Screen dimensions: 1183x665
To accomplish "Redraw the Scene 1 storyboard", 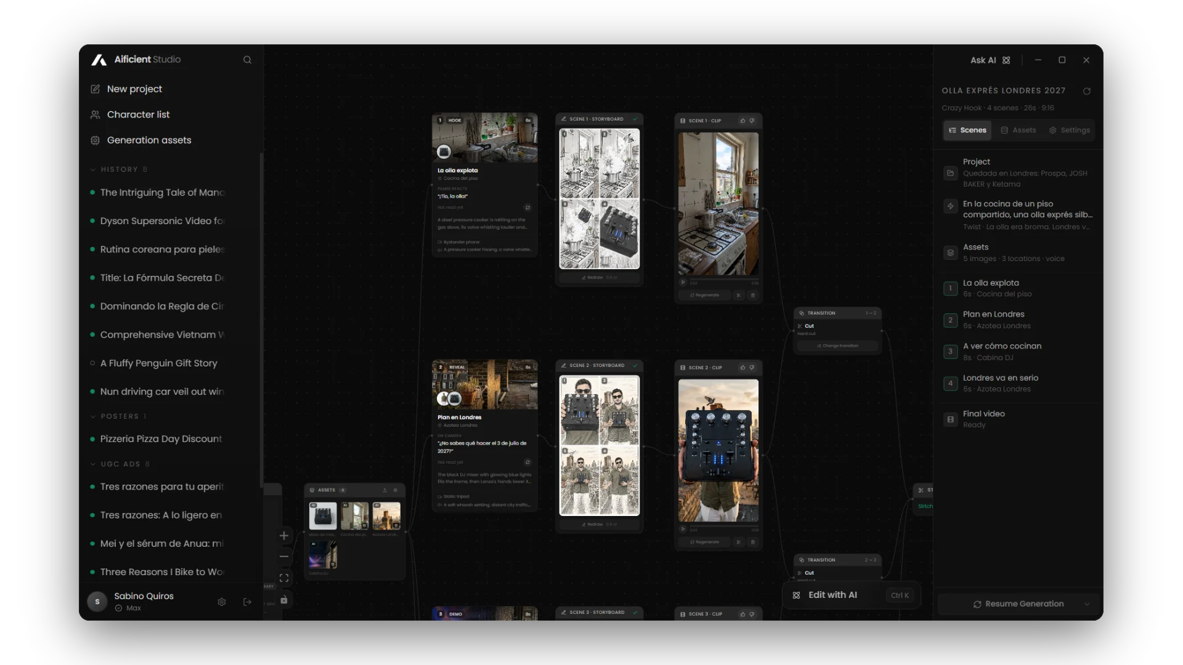I will pyautogui.click(x=600, y=278).
